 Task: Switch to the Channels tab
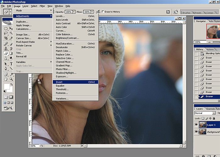click(x=210, y=109)
